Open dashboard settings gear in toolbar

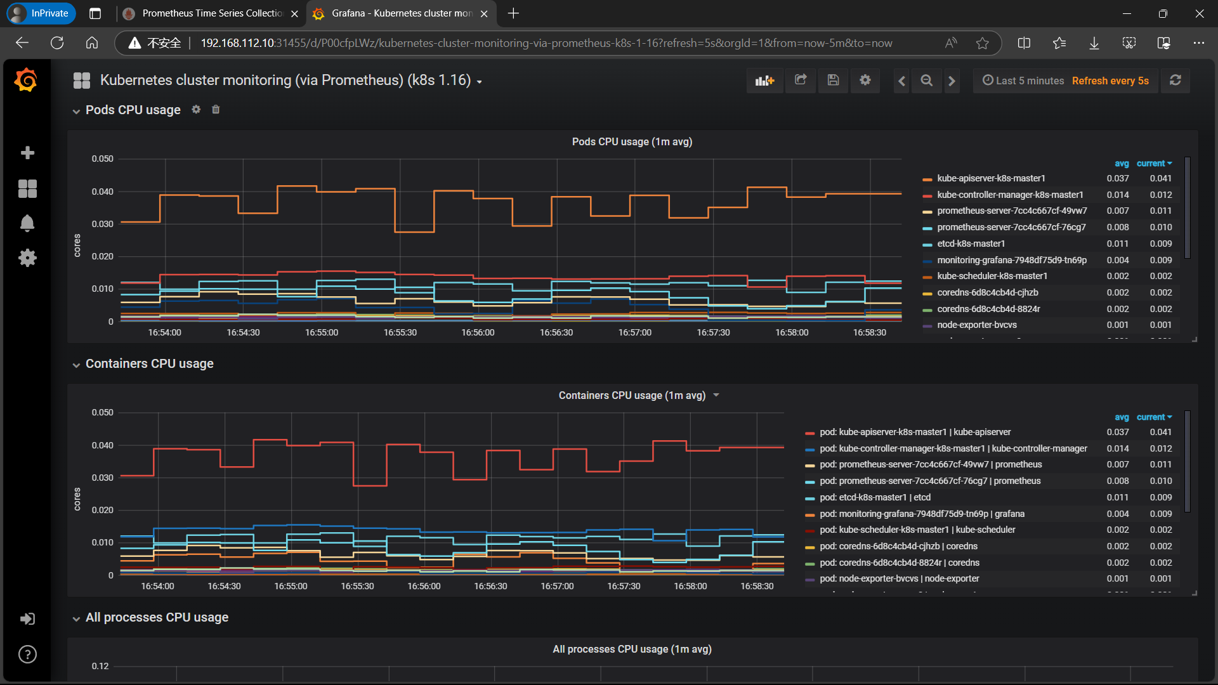[865, 81]
